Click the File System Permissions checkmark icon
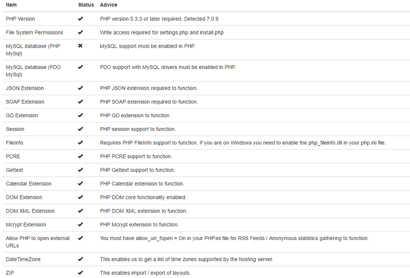 80,32
